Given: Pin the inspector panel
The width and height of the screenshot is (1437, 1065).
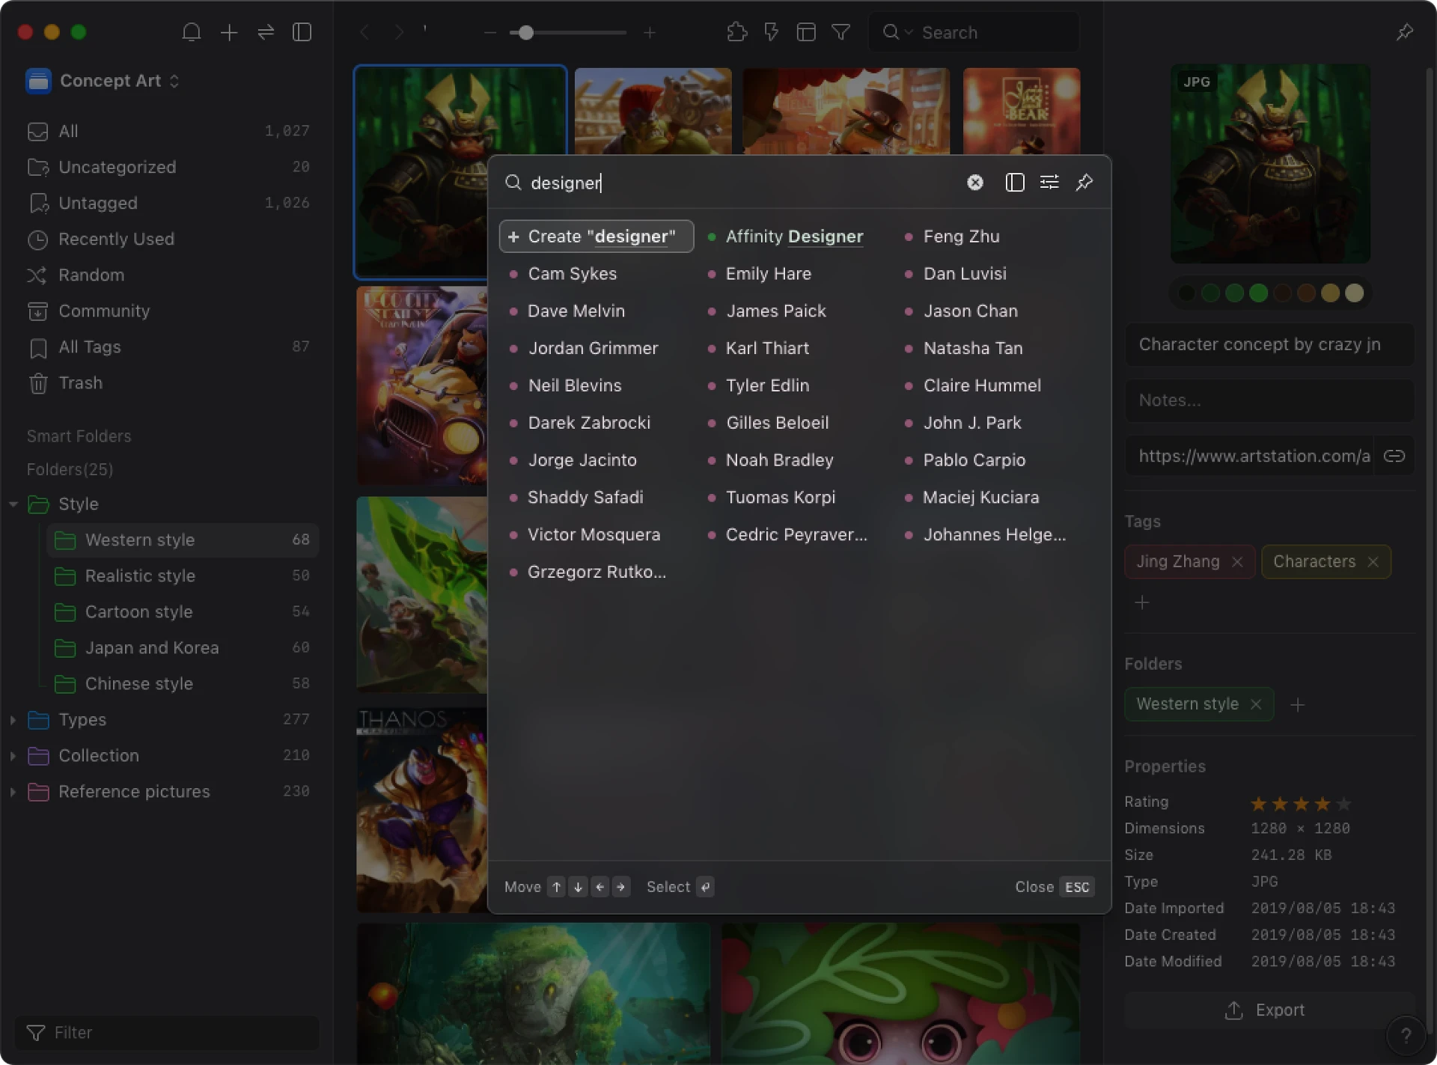Looking at the screenshot, I should [x=1404, y=32].
